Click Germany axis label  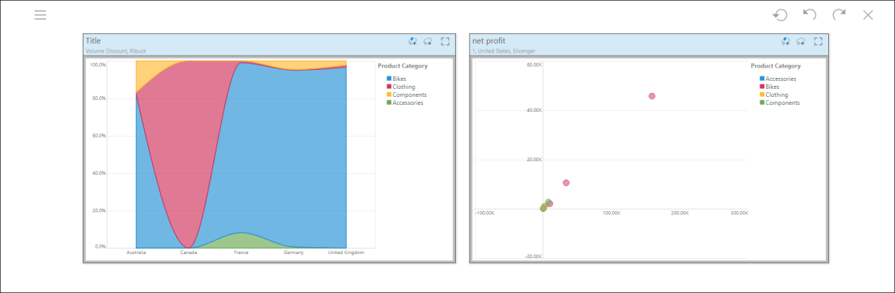click(294, 253)
